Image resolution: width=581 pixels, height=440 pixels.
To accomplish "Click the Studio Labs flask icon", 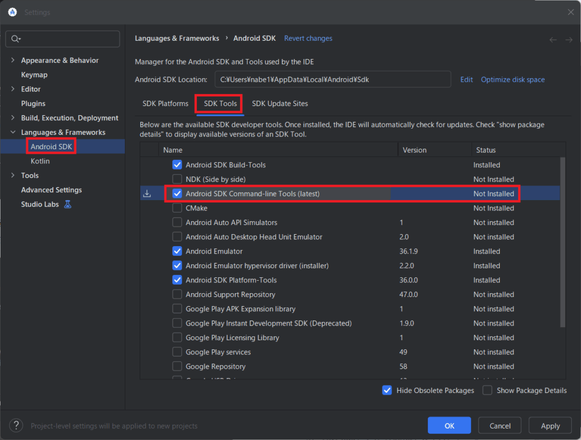I will (68, 204).
